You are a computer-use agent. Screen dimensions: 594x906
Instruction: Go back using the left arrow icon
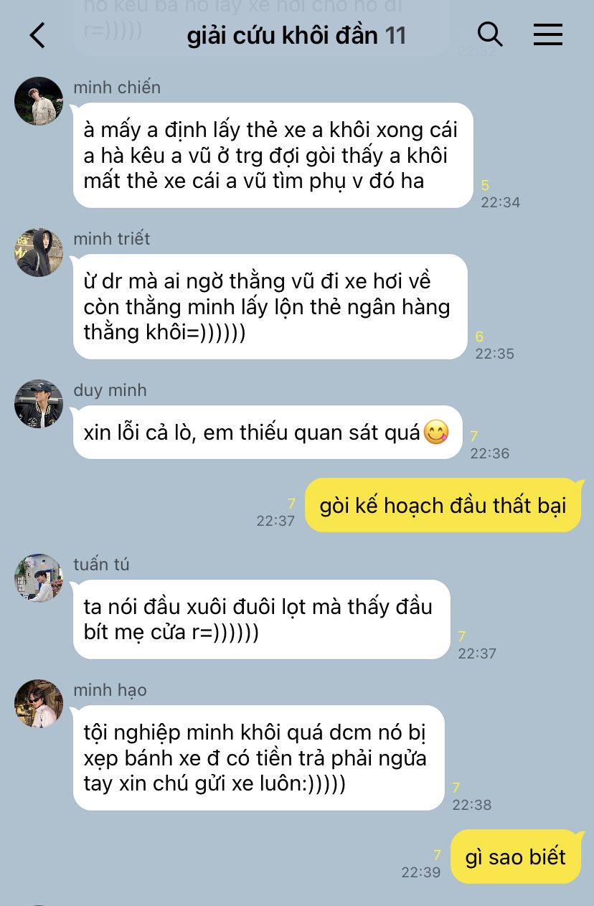(37, 34)
